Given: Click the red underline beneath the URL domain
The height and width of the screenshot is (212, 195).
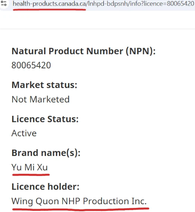Looking at the screenshot, I should 49,10.
